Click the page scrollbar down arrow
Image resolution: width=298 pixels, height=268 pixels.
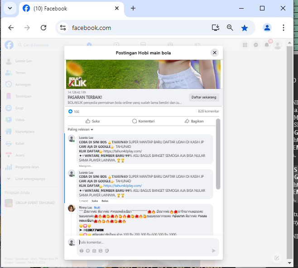[x=289, y=263]
